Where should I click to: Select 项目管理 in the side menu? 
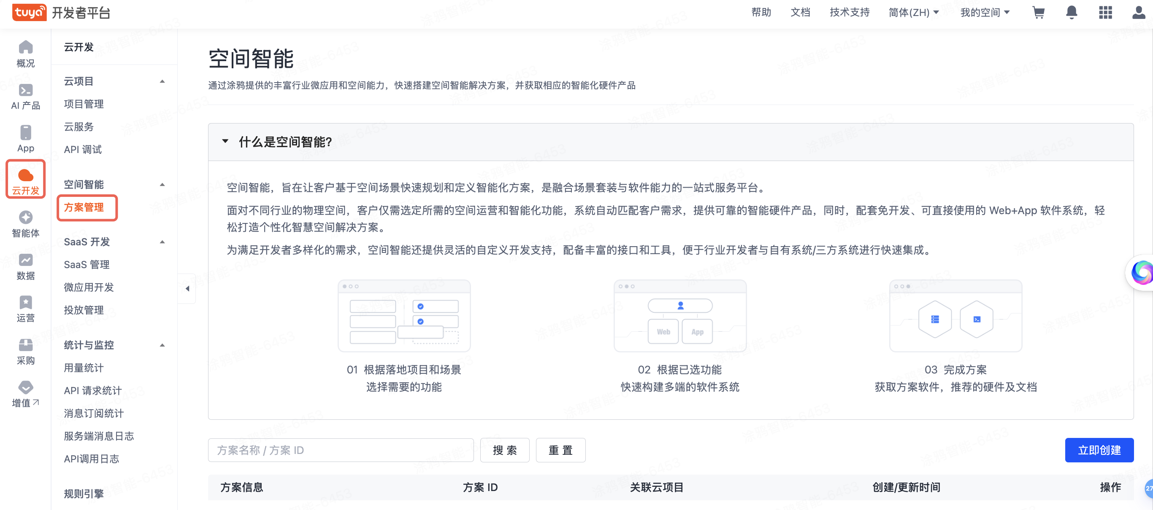pos(84,104)
